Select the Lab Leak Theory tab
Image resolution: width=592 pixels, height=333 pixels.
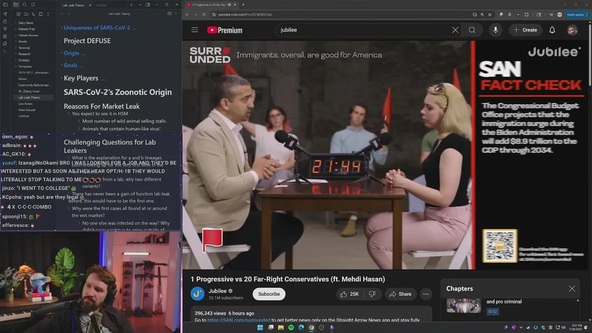pos(74,5)
